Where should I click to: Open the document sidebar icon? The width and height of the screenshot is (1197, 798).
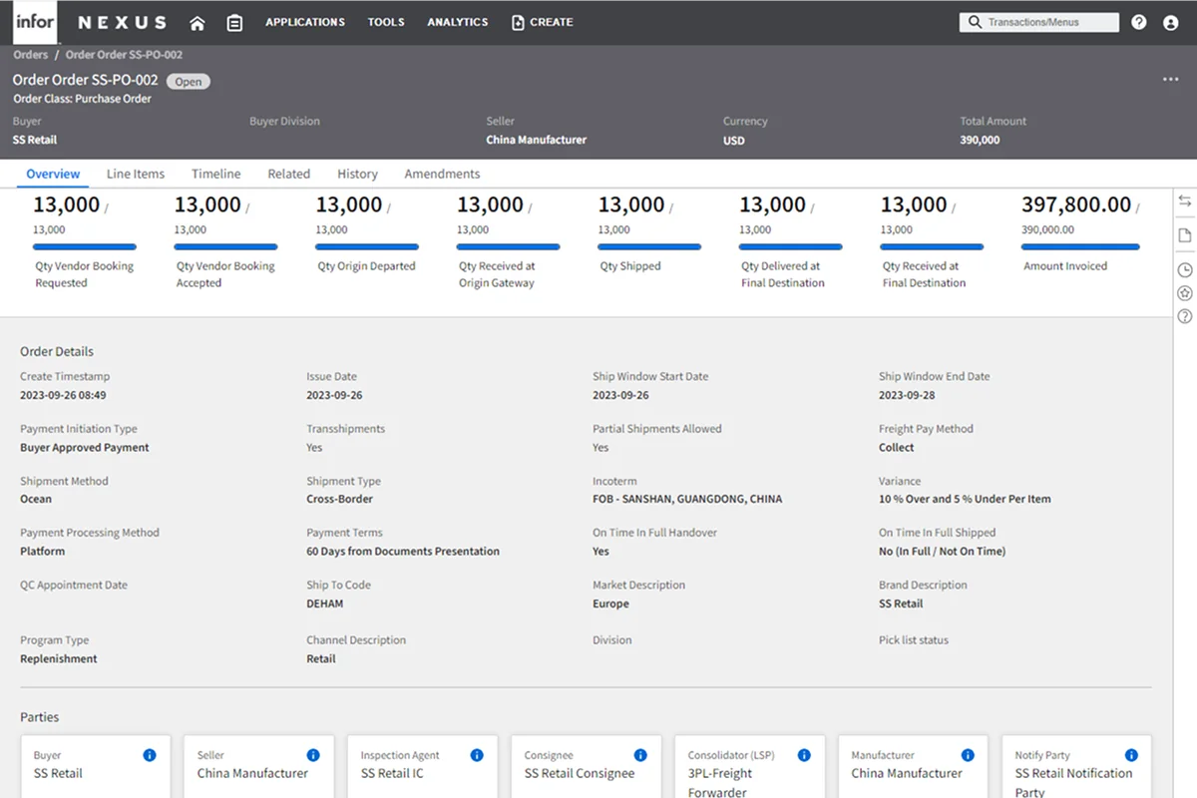[1185, 235]
